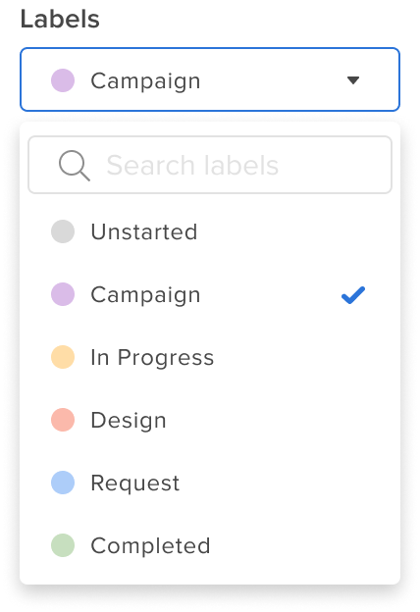Click the blue Request color dot
Image resolution: width=420 pixels, height=612 pixels.
point(63,483)
